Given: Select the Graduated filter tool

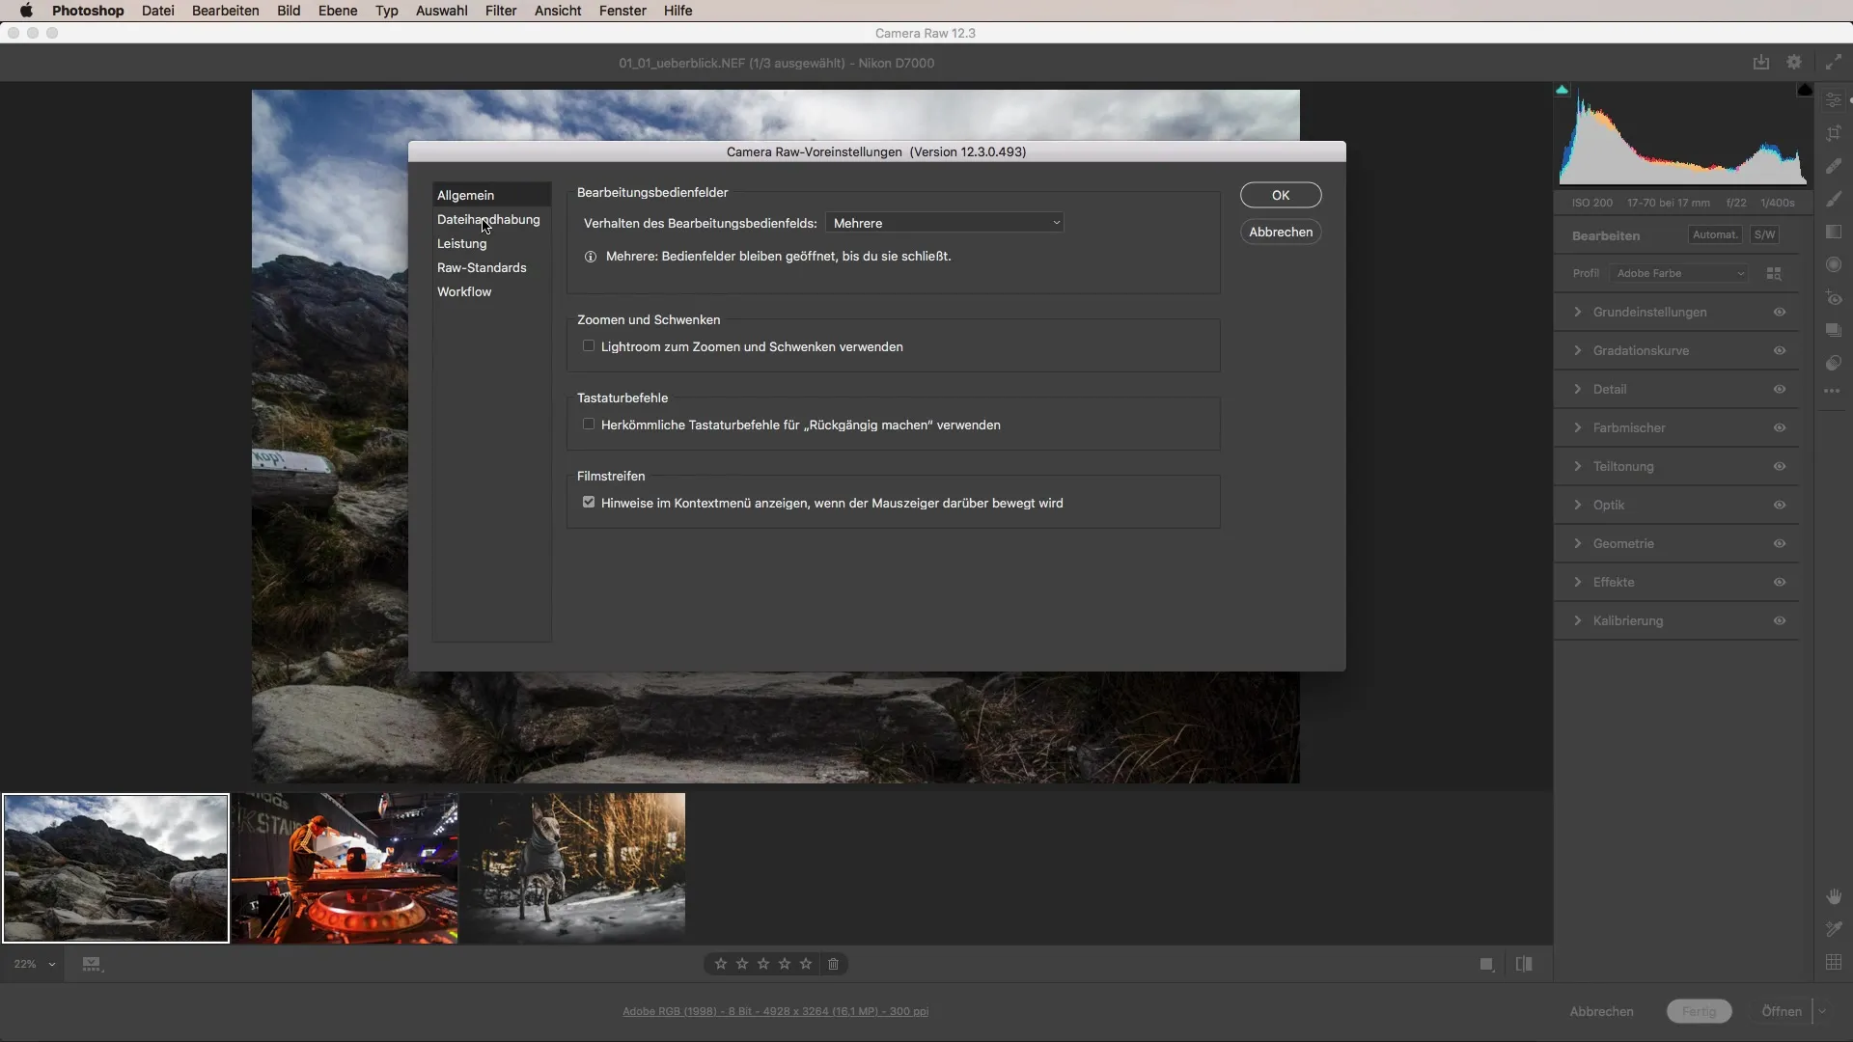Looking at the screenshot, I should tap(1834, 232).
